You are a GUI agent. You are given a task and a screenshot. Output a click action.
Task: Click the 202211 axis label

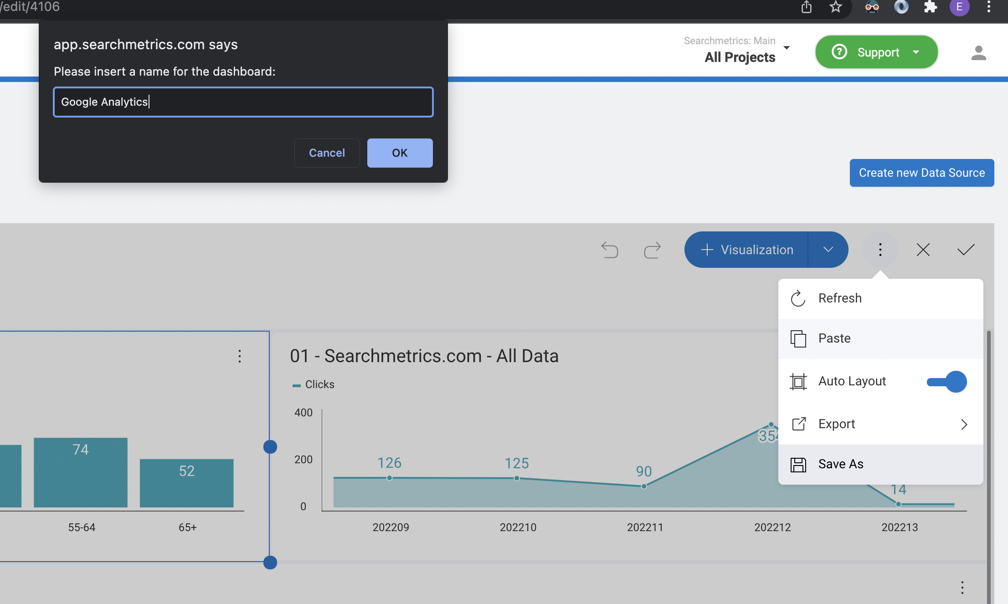pyautogui.click(x=645, y=527)
